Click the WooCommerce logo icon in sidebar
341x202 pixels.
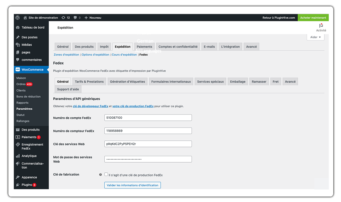(x=18, y=70)
